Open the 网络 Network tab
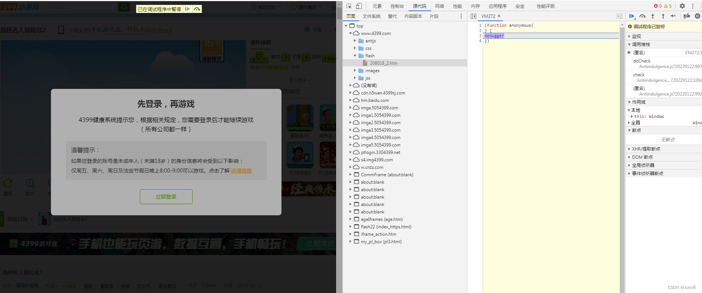The height and width of the screenshot is (293, 702). click(x=439, y=6)
